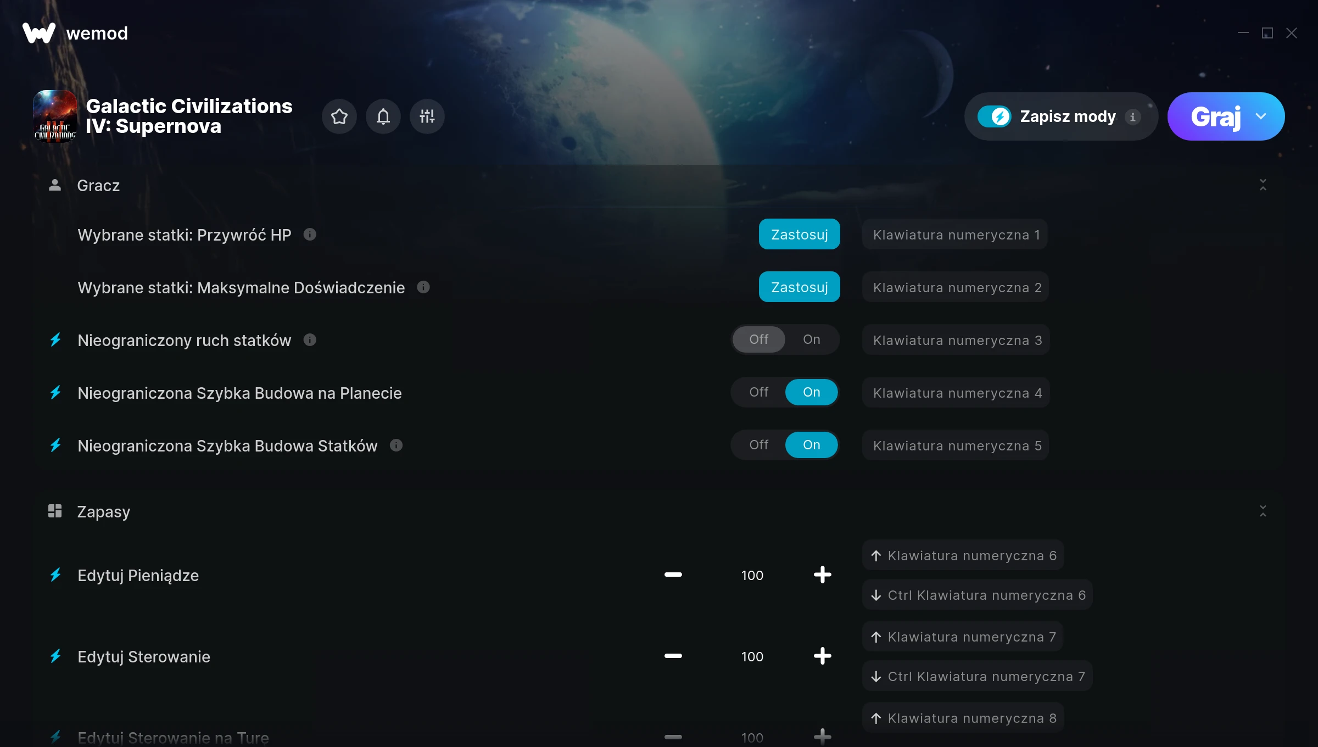Open notifications bell icon
Viewport: 1318px width, 747px height.
[383, 116]
